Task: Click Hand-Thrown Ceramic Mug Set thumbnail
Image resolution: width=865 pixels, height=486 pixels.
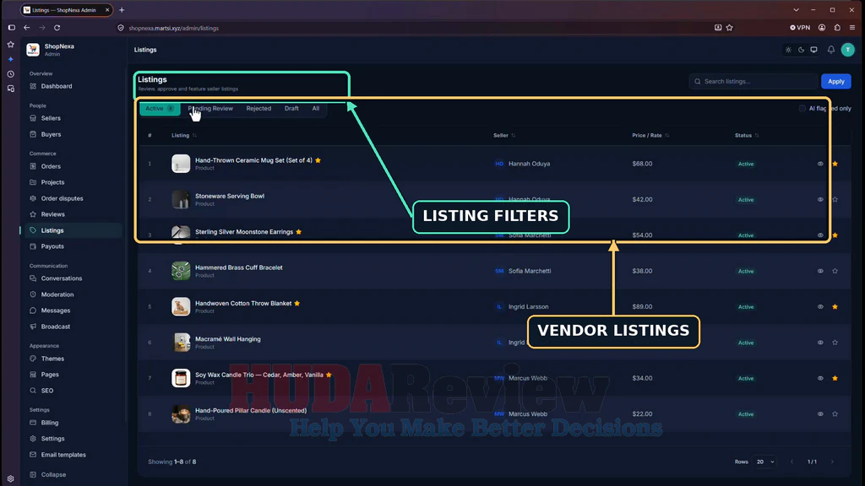Action: (181, 164)
